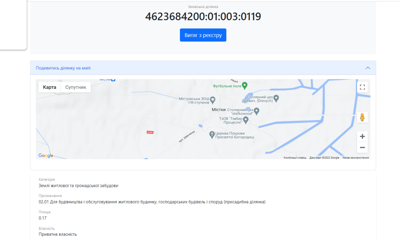Click the Футбольне поле map marker
Image resolution: width=400 pixels, height=240 pixels.
[x=245, y=86]
